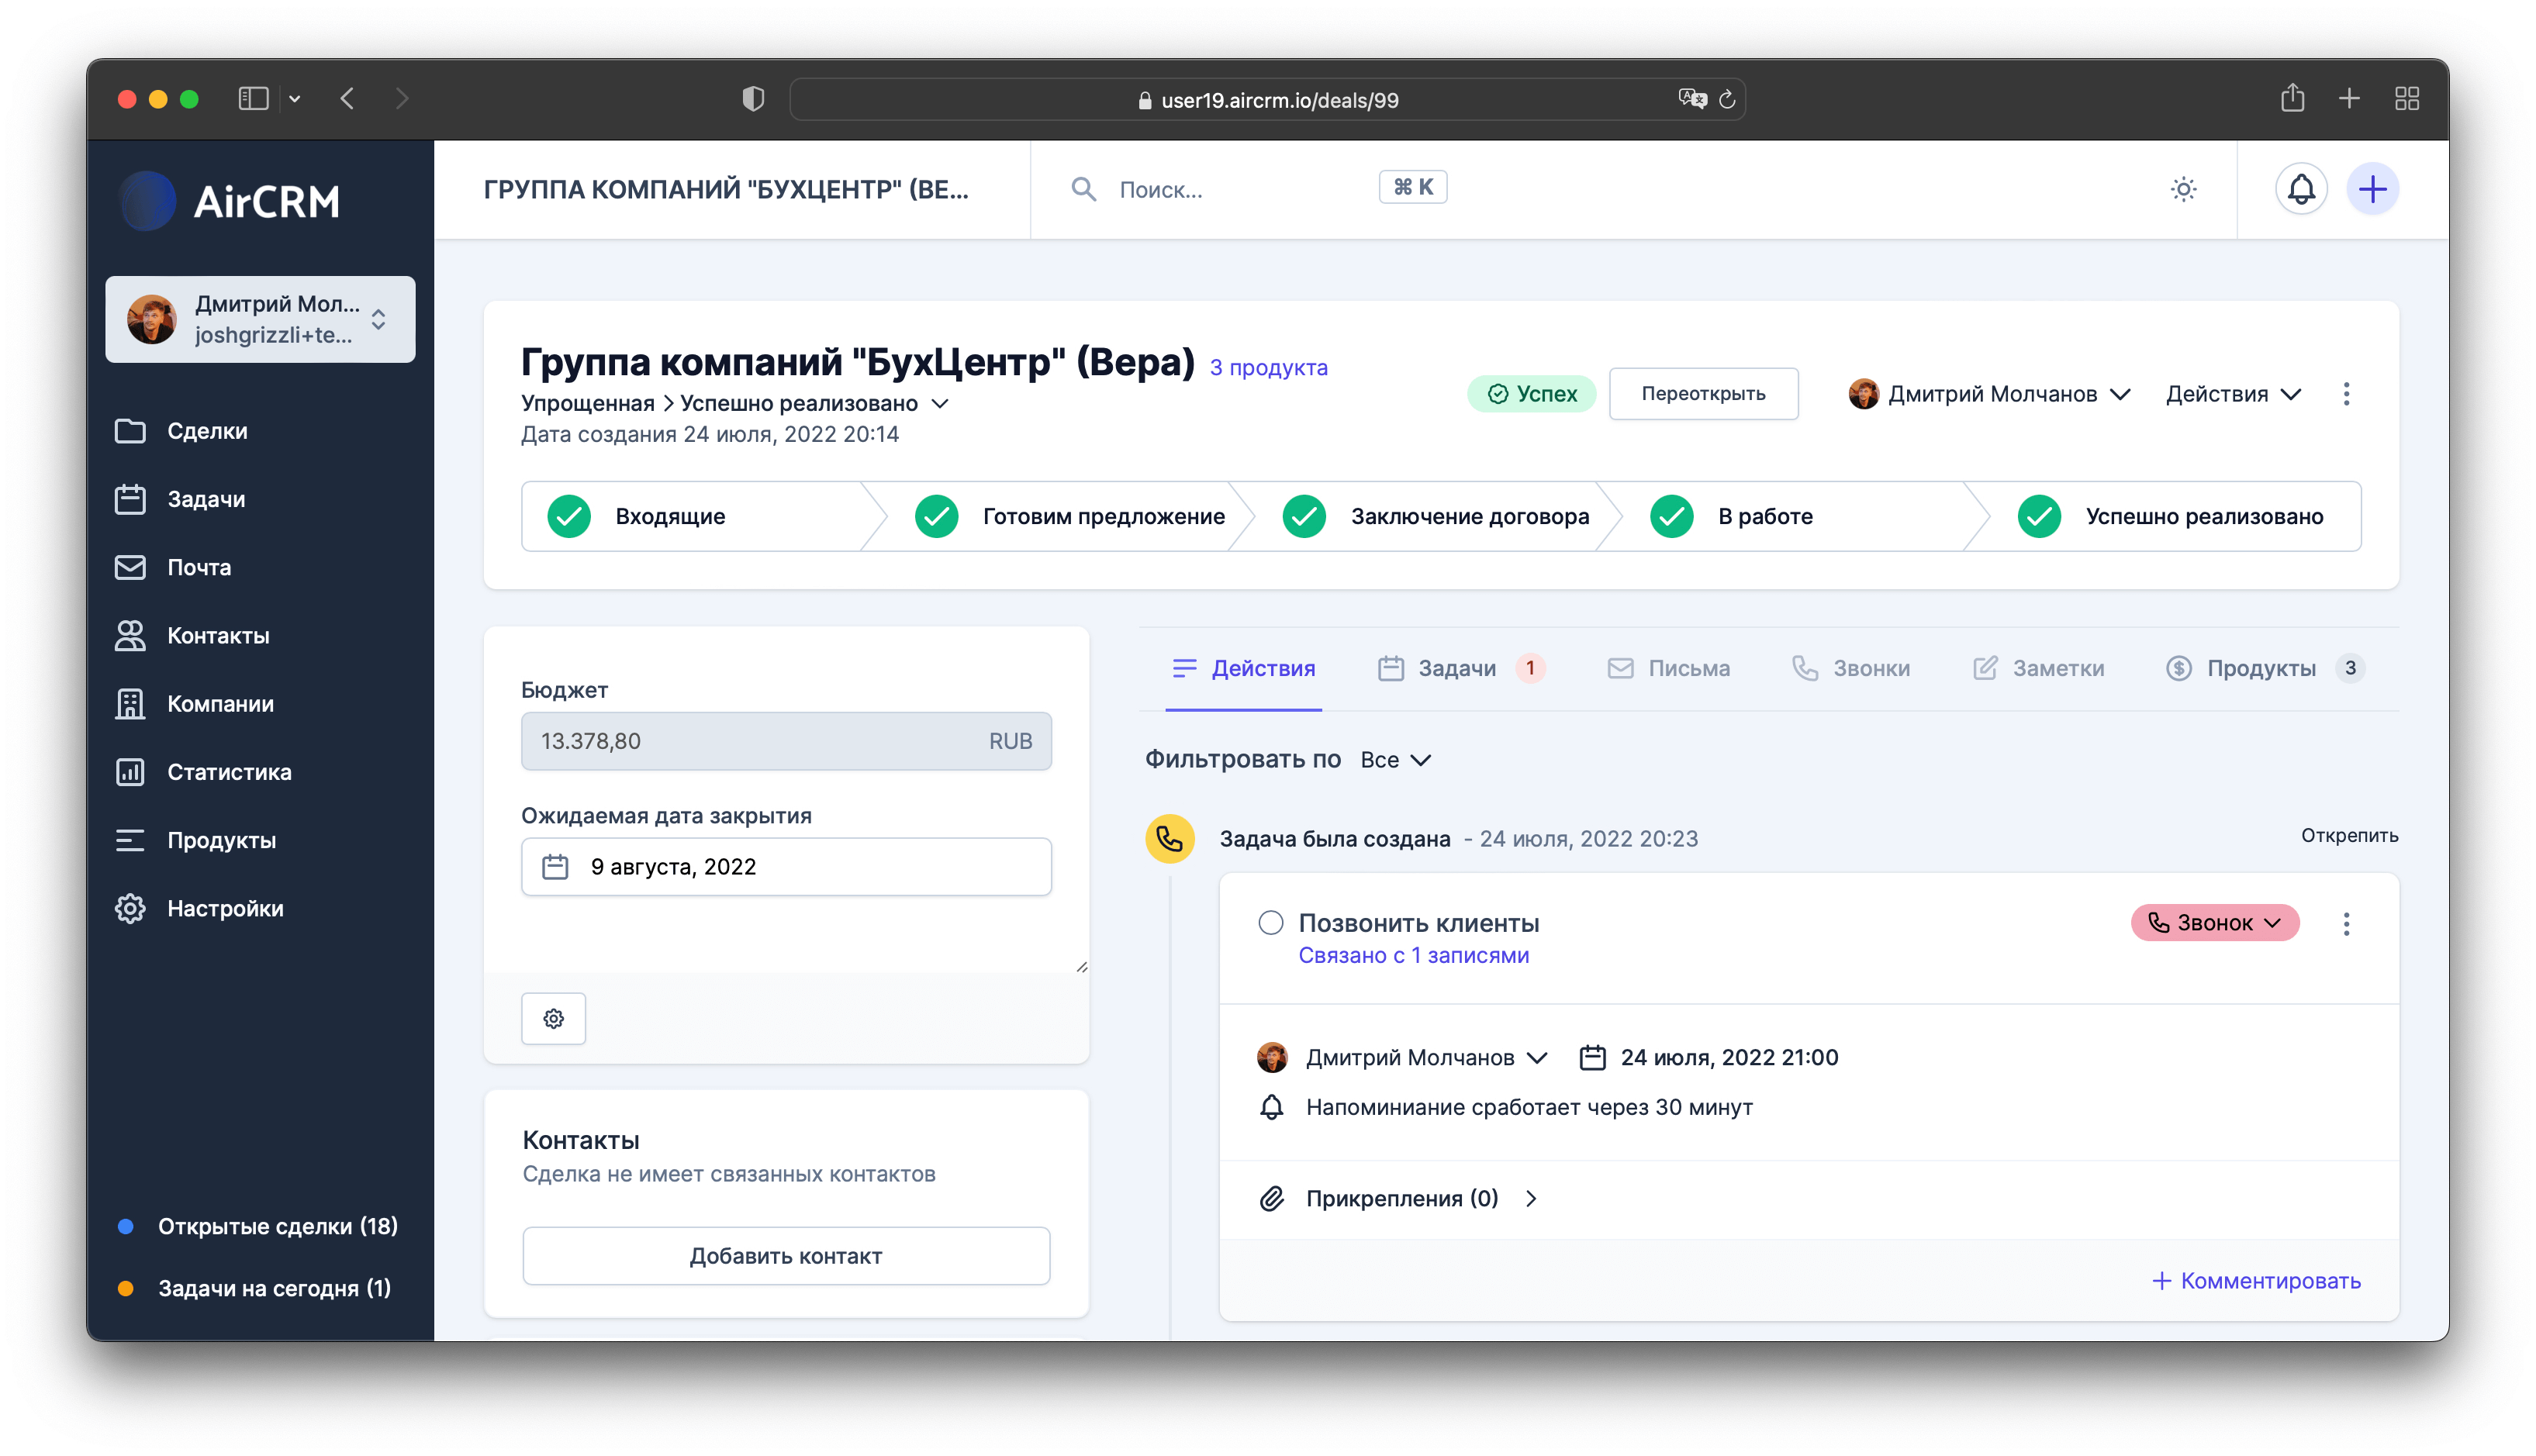Screen dimensions: 2536x1456
Task: Change task type via Звонок dropdown
Action: tap(2215, 922)
